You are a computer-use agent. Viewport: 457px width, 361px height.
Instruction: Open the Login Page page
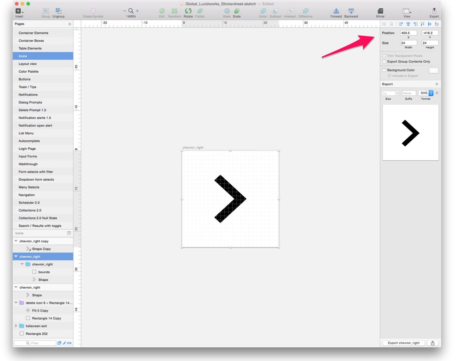[x=43, y=149]
